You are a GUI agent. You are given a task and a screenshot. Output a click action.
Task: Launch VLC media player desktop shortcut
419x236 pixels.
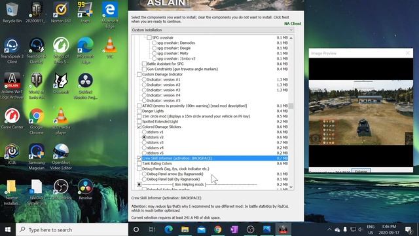tap(61, 121)
